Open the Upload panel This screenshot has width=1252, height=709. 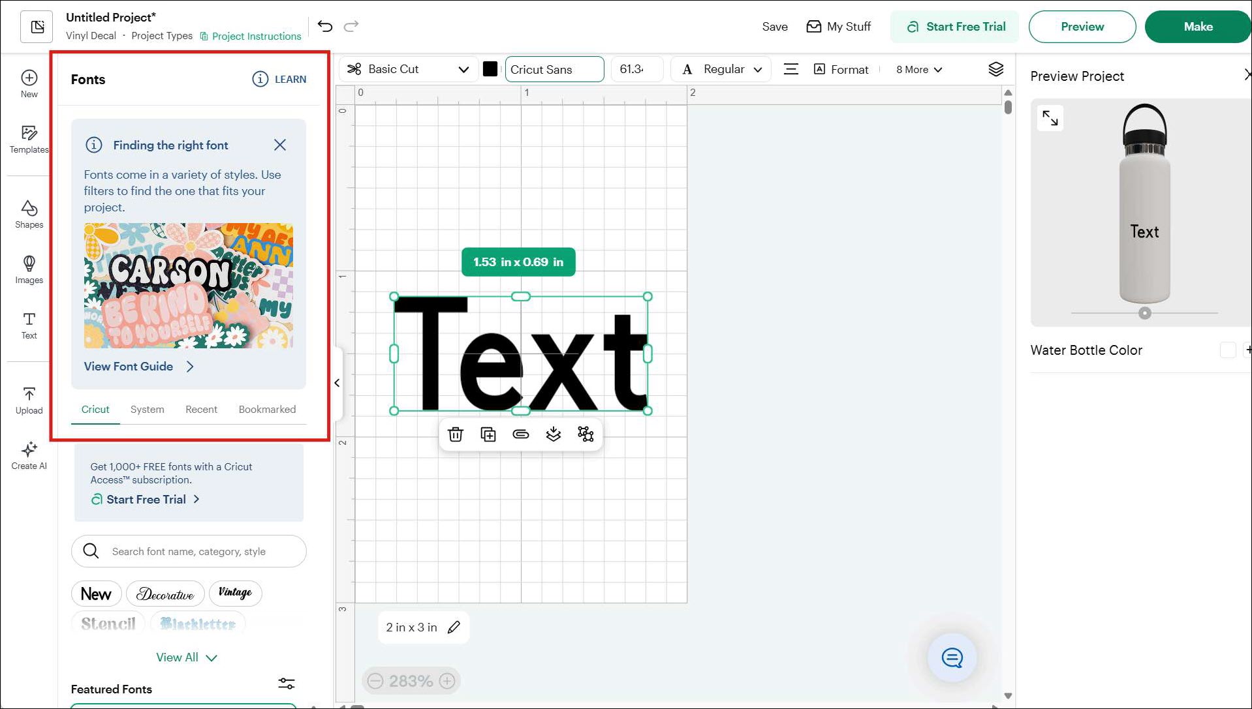coord(29,400)
